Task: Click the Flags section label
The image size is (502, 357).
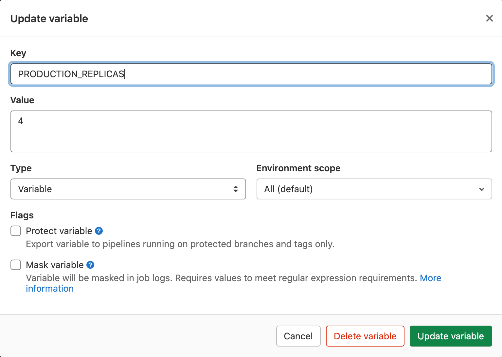Action: pos(22,215)
